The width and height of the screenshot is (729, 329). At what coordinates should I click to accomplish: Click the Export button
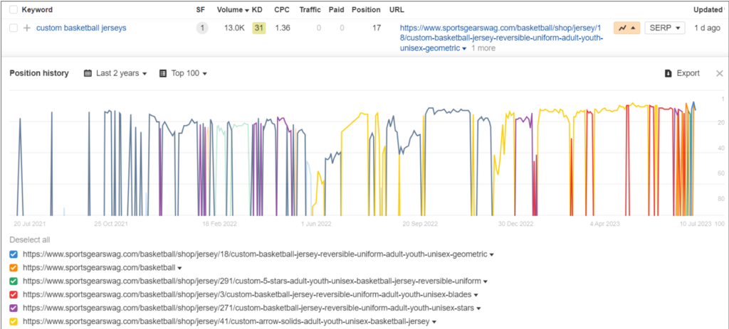click(682, 73)
